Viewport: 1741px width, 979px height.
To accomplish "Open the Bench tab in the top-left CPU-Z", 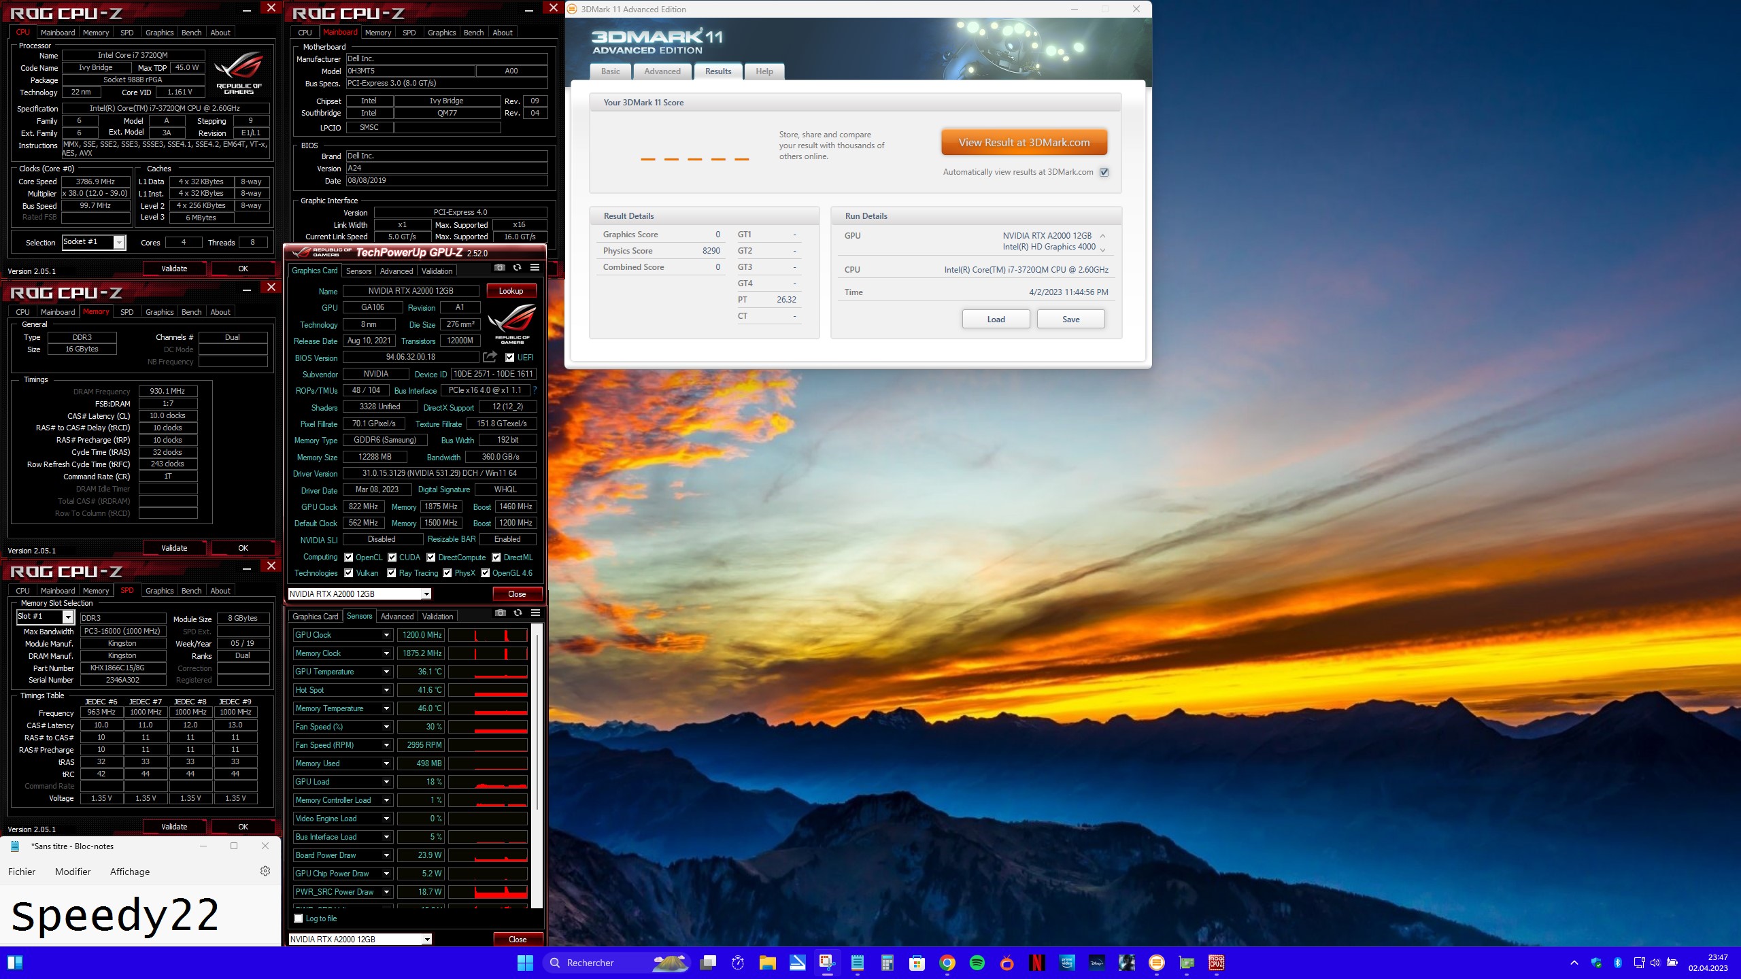I will pyautogui.click(x=191, y=33).
